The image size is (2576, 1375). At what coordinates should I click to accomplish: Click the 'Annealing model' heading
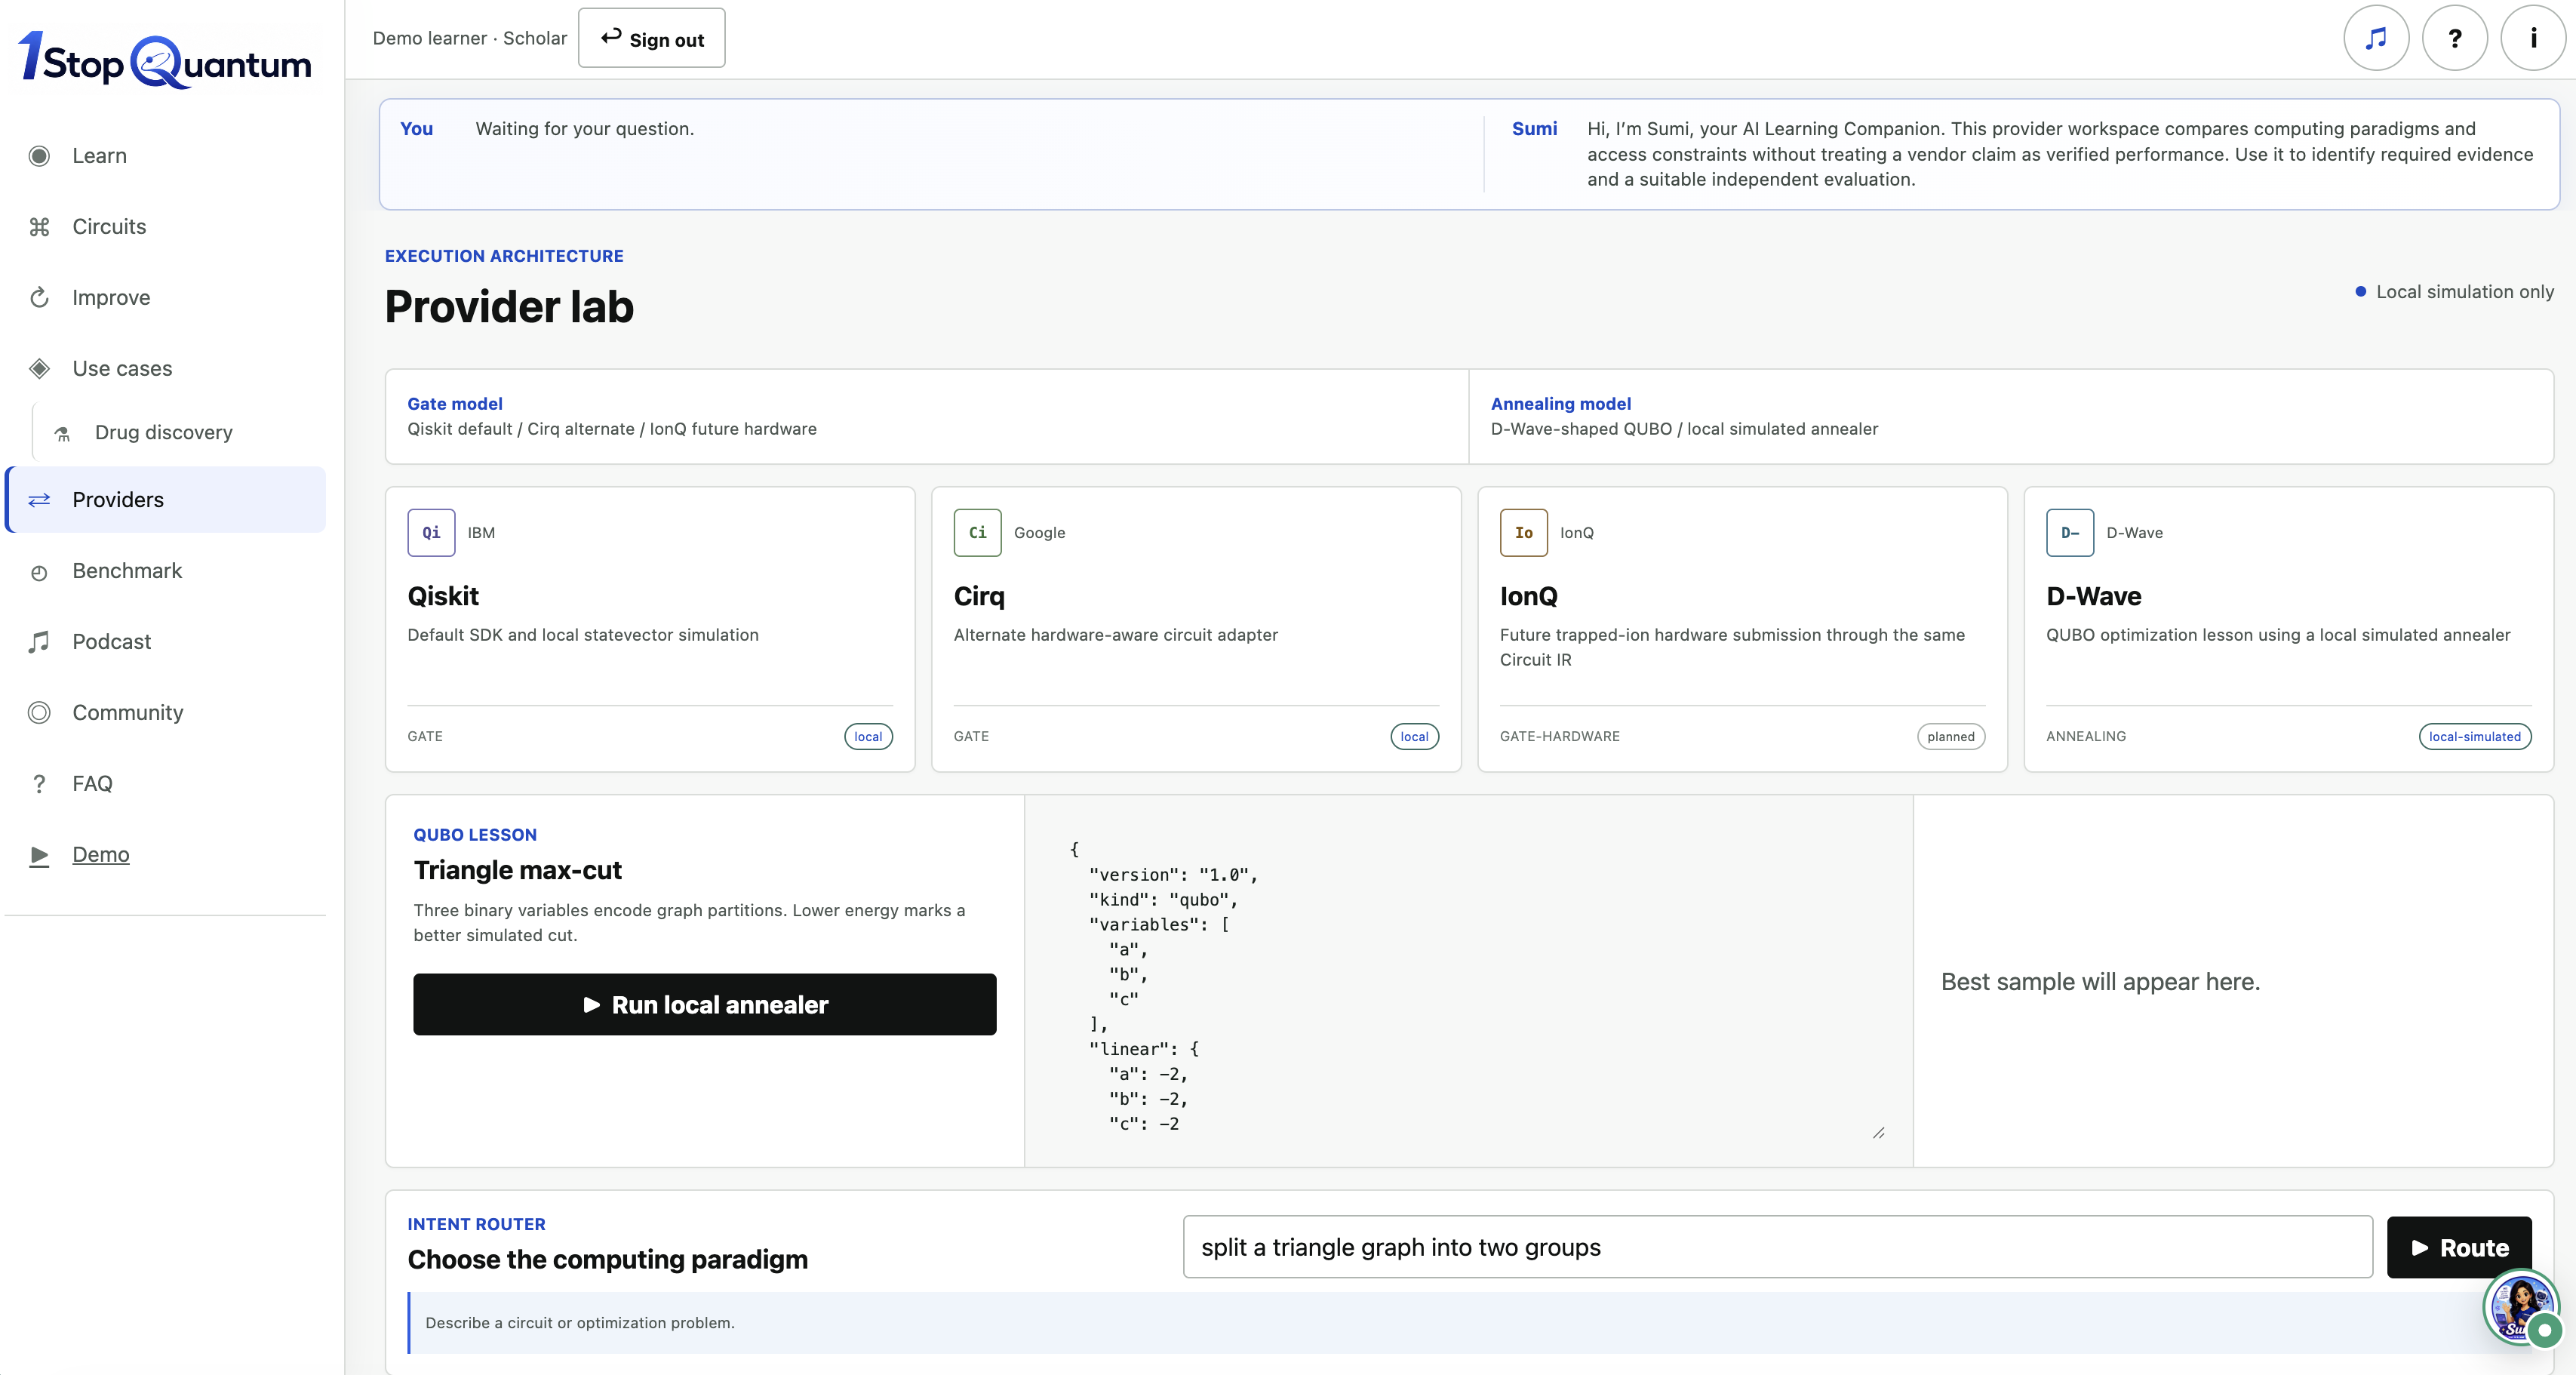coord(1561,404)
